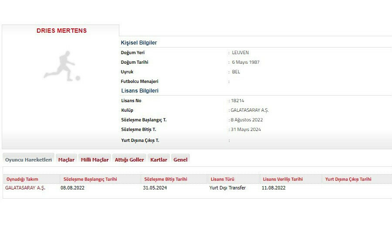This screenshot has width=392, height=227.
Task: Click the player silhouette placeholder image
Action: coord(62,66)
